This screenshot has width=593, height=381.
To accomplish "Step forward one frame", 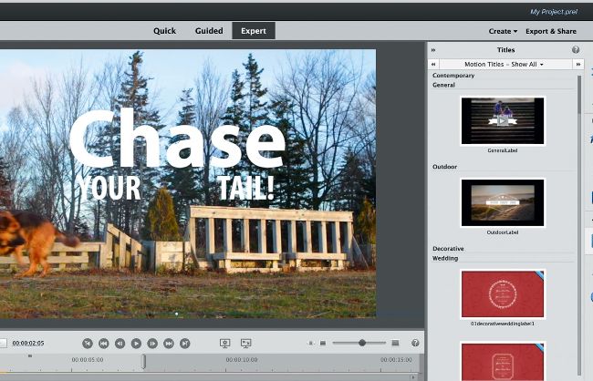I will (x=152, y=343).
